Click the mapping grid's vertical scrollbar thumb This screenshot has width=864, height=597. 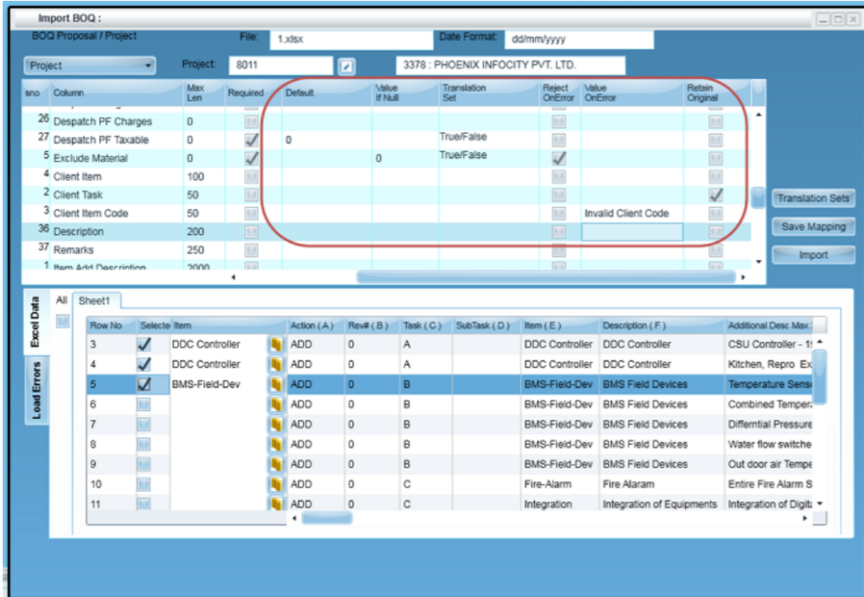(x=758, y=198)
